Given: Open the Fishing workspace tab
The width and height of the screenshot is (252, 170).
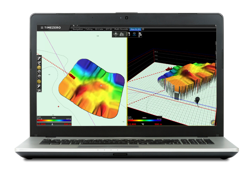Looking at the screenshot, I should (89, 29).
